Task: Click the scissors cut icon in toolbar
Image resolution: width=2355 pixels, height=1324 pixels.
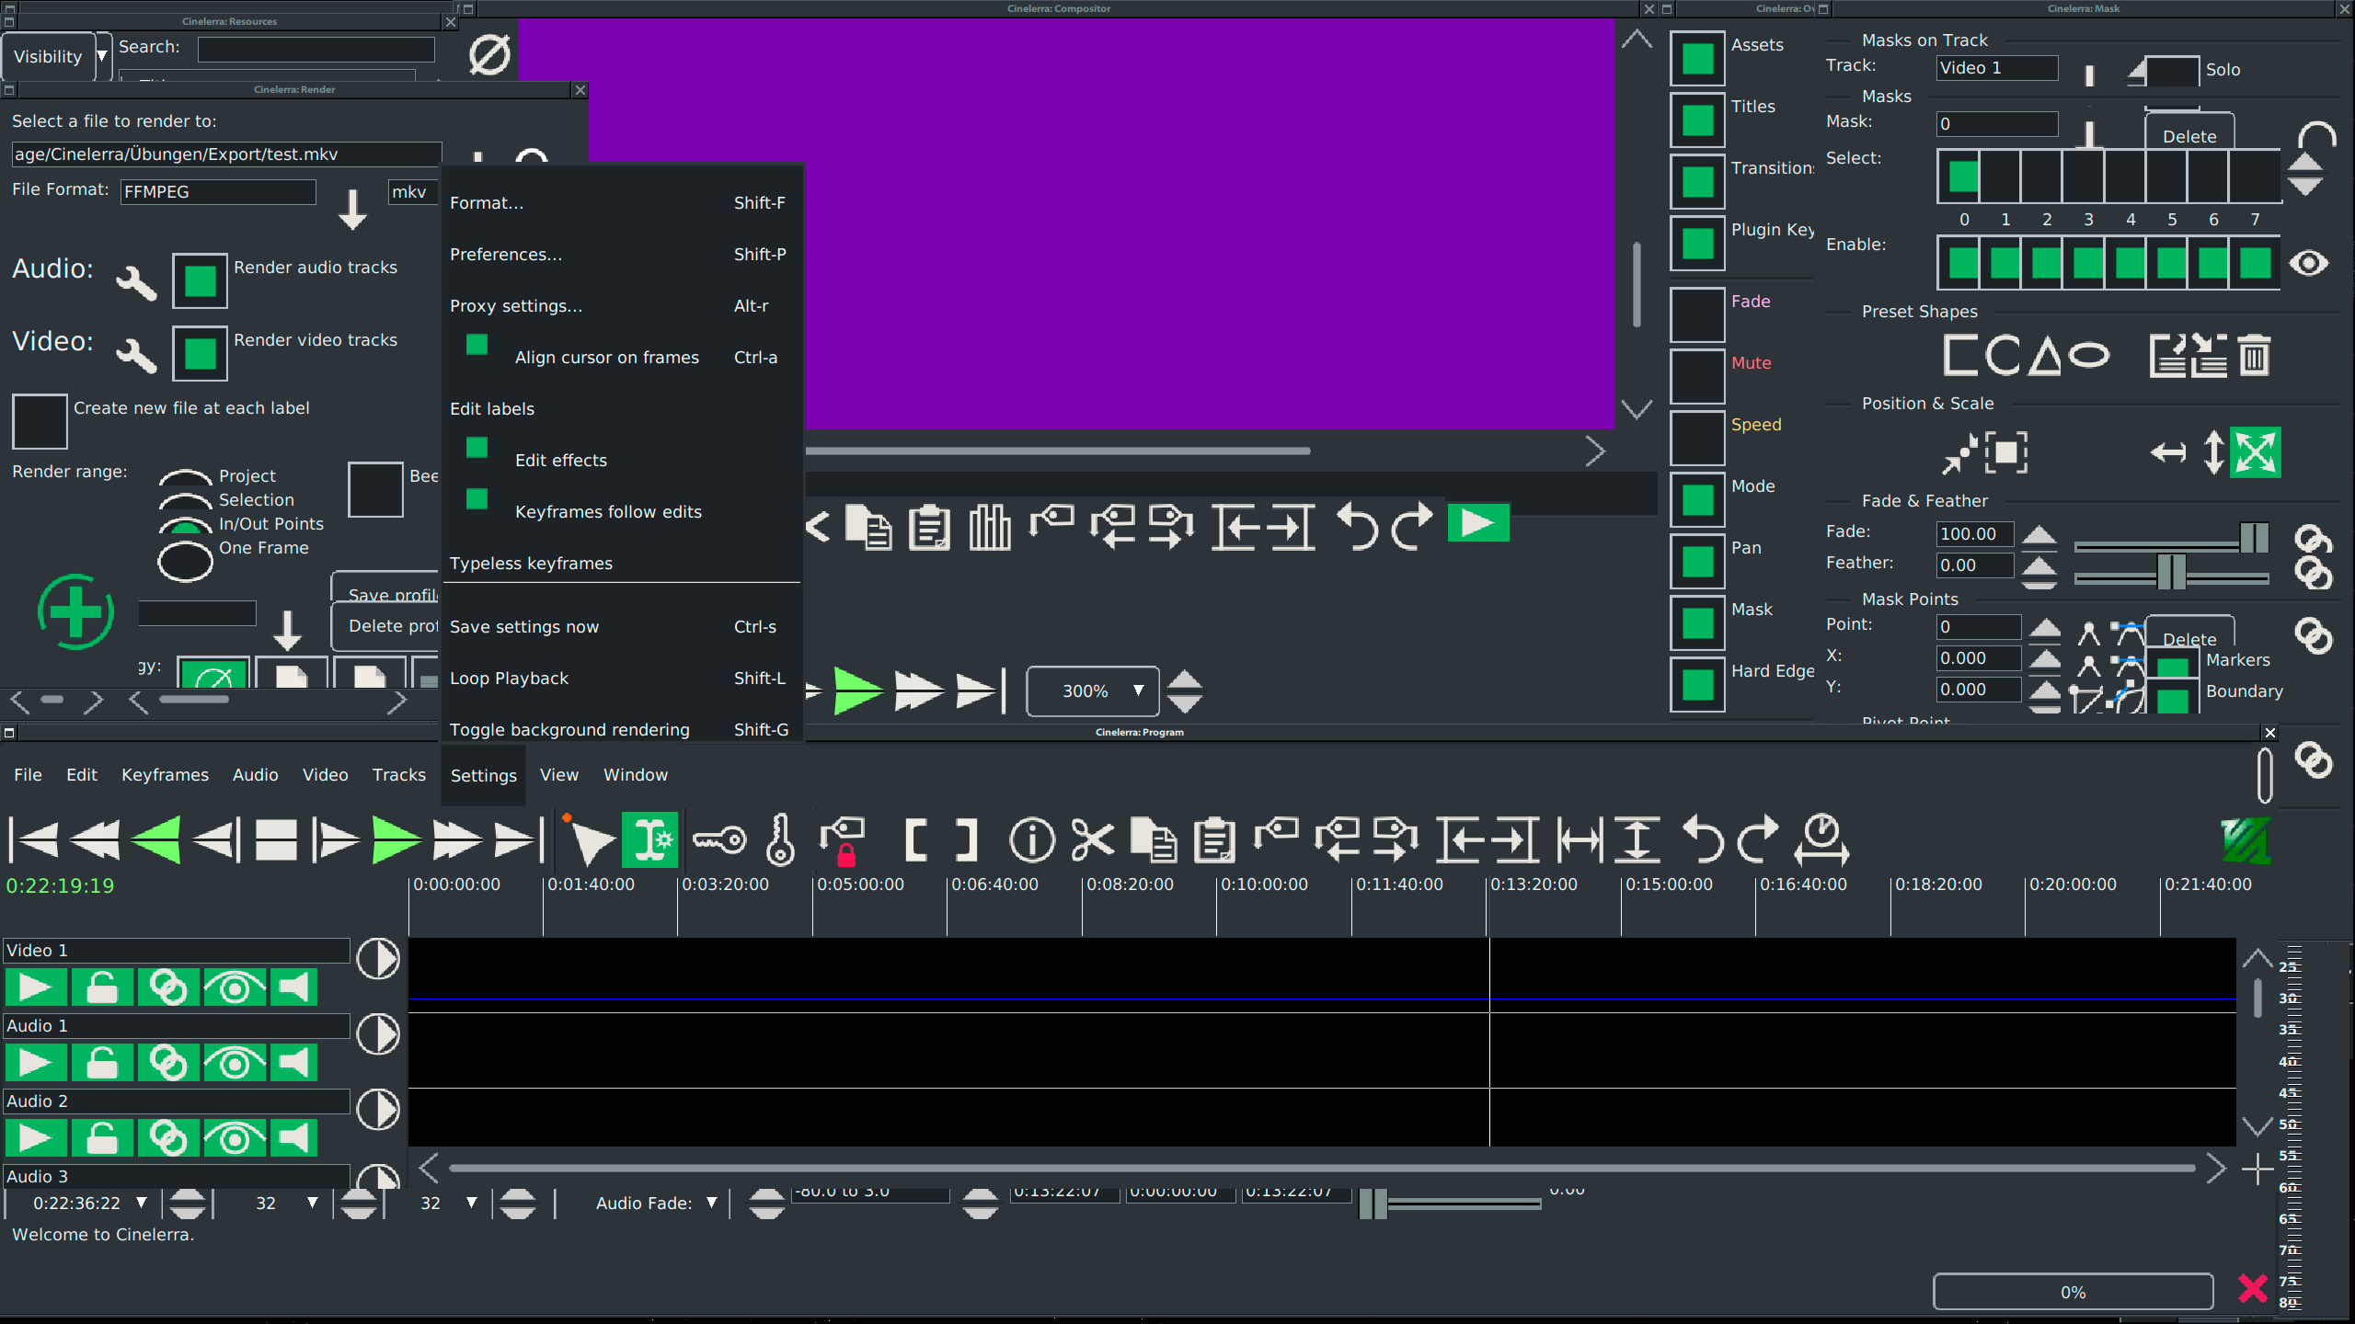Action: [x=1093, y=839]
